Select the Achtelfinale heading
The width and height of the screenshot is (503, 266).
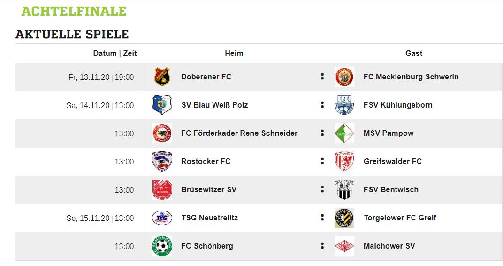(74, 11)
